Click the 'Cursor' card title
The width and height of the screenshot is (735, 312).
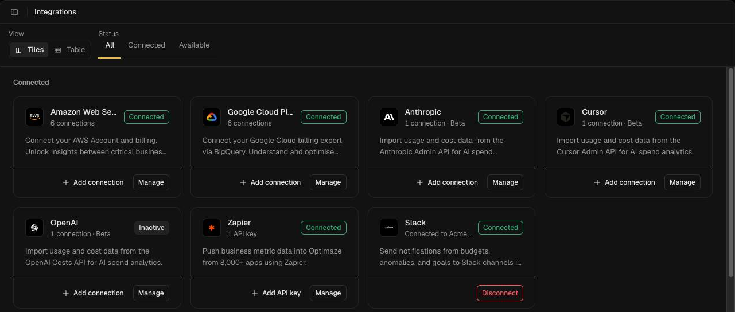point(594,112)
